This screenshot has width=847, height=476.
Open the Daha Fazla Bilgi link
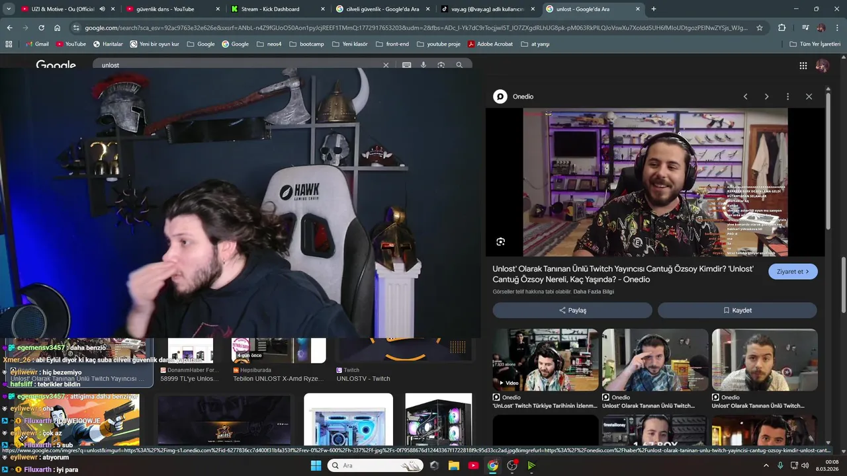point(594,292)
